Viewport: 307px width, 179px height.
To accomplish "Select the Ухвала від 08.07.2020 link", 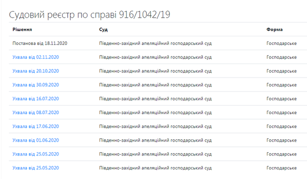I will click(x=35, y=112).
